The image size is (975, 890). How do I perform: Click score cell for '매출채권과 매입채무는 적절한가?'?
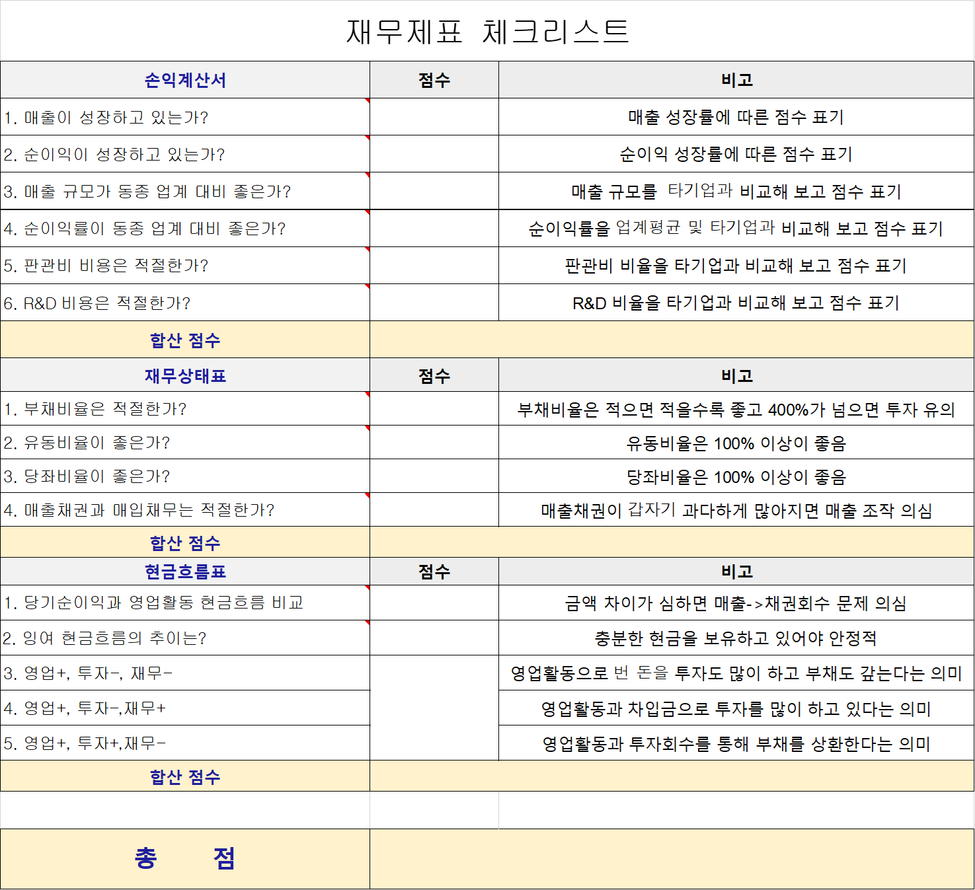434,510
